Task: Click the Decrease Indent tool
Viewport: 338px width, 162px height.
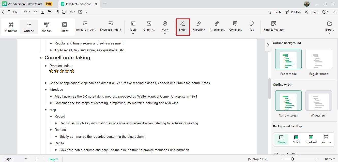Action: (111, 27)
